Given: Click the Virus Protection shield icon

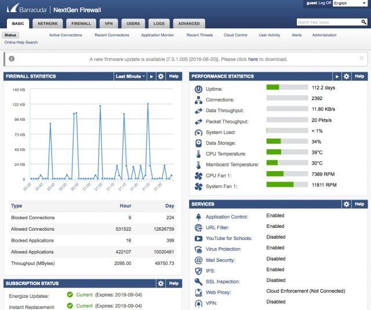Looking at the screenshot, I should [x=198, y=249].
